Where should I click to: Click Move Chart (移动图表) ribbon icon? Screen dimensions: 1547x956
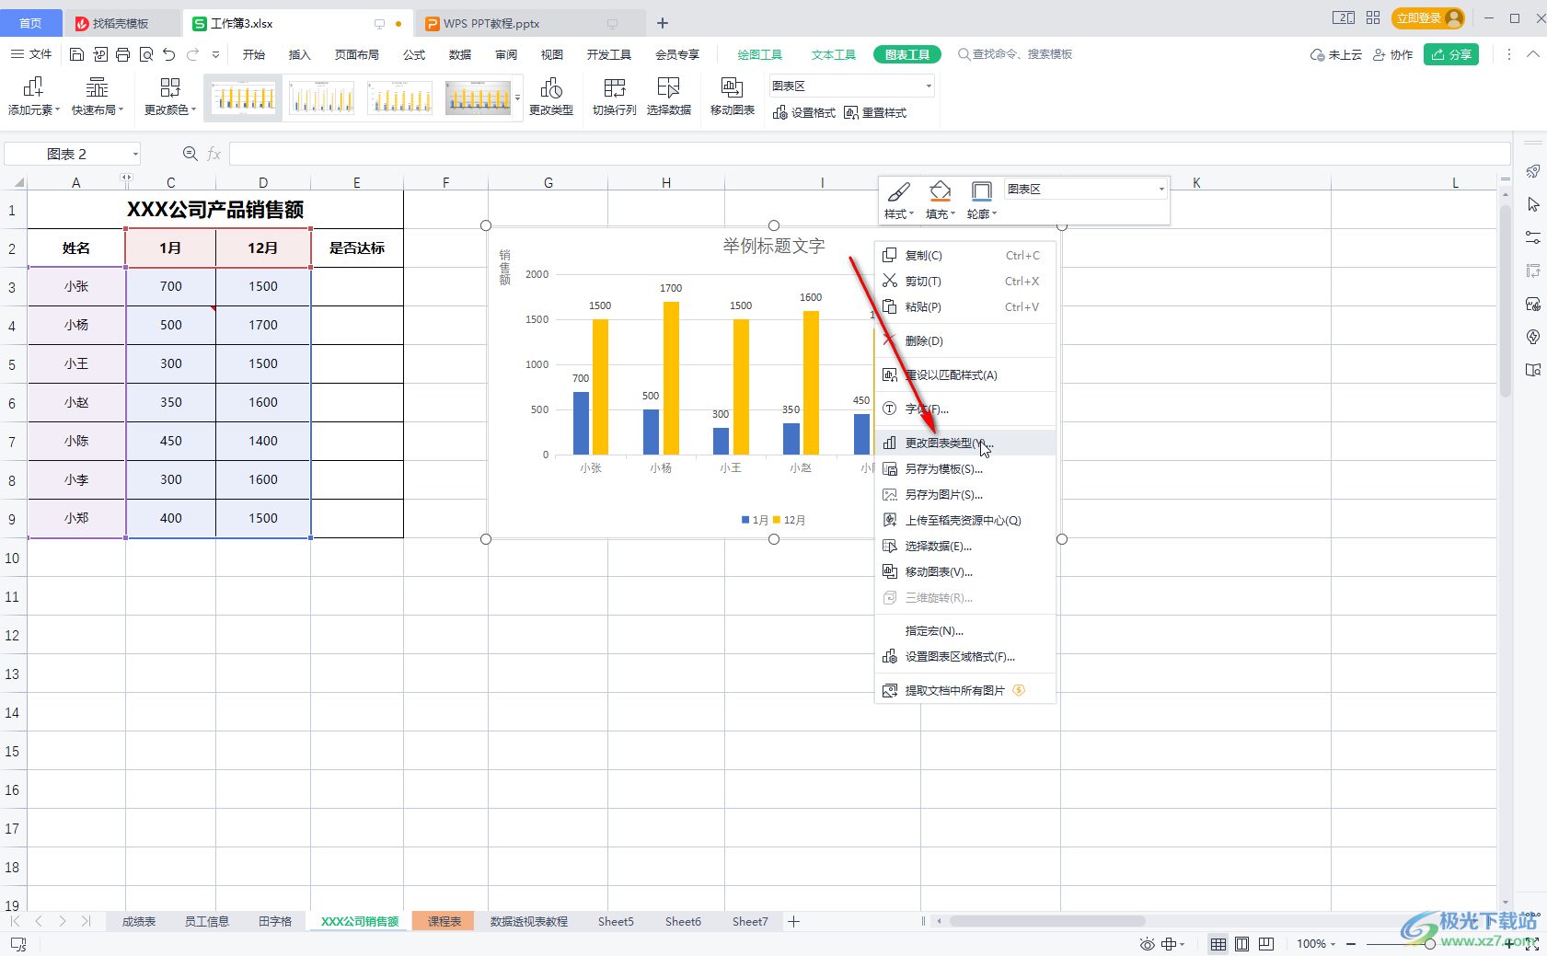733,97
